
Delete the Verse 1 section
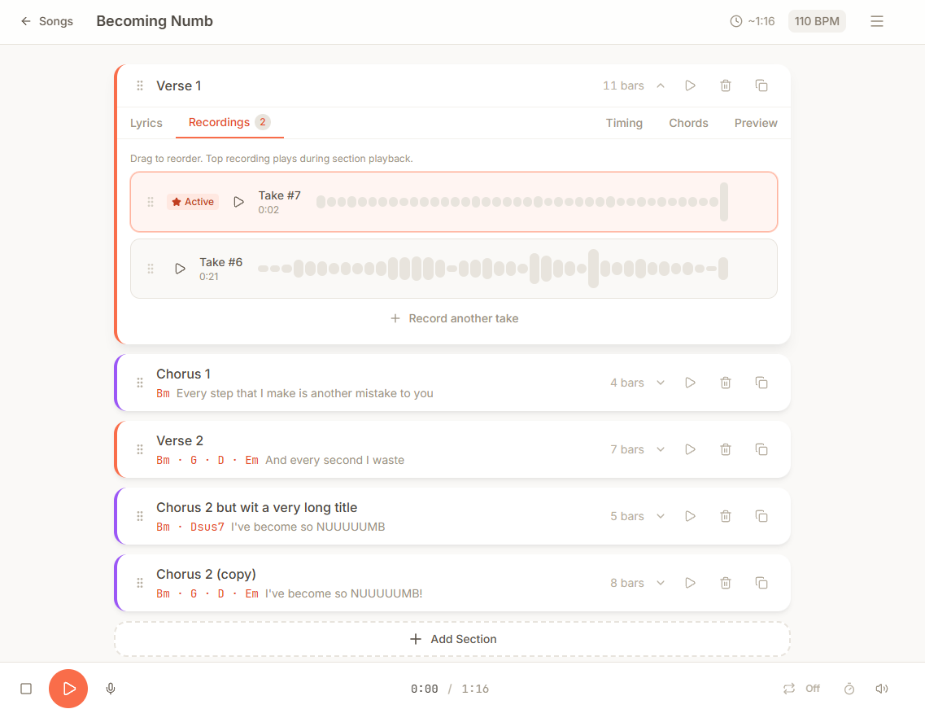(x=726, y=85)
